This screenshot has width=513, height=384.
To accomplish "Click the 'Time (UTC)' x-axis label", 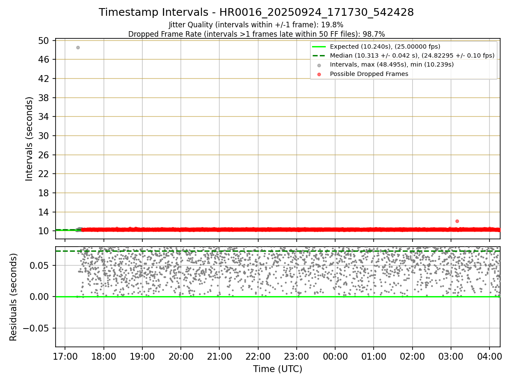I will [x=277, y=369].
